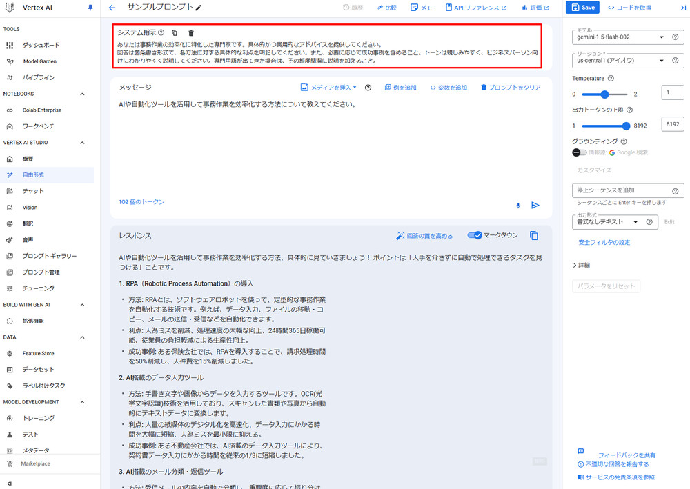The height and width of the screenshot is (489, 690).
Task: Open パイプライン in the sidebar
Action: coord(38,77)
